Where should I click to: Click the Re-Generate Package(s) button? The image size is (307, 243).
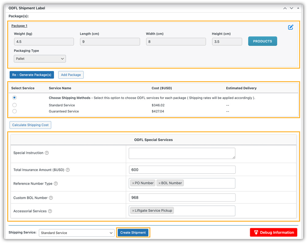(x=32, y=75)
